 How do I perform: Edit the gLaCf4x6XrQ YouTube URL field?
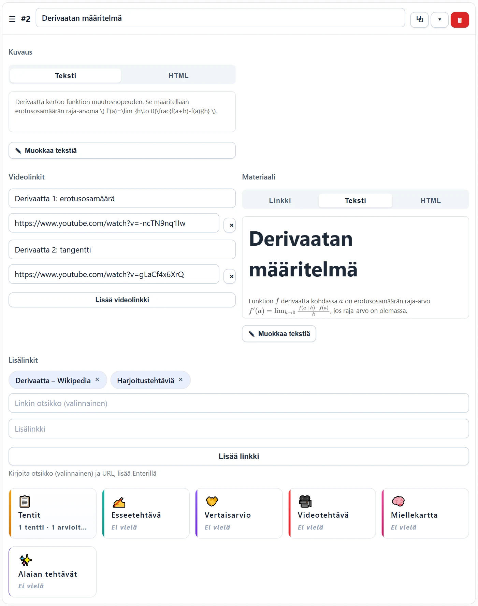pos(114,274)
